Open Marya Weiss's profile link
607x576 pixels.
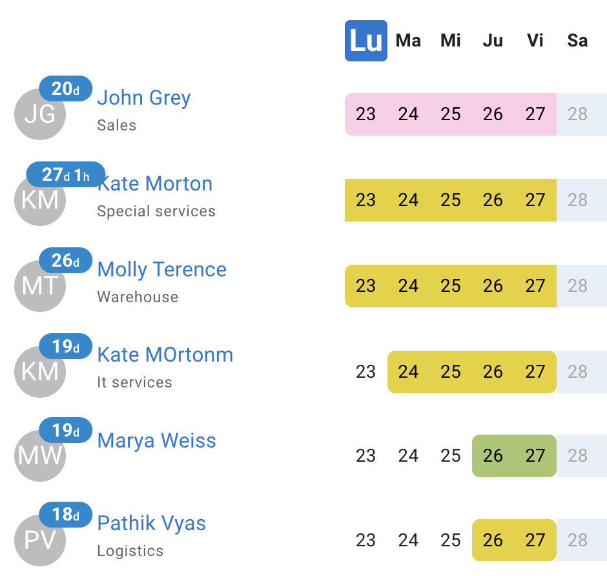pos(157,441)
